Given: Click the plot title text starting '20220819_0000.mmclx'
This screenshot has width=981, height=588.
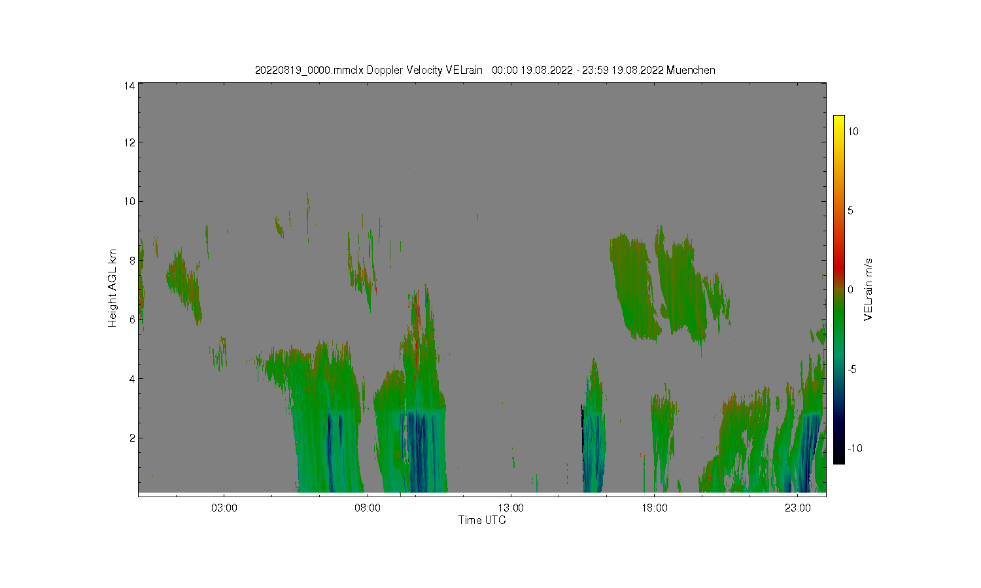Looking at the screenshot, I should (x=485, y=70).
